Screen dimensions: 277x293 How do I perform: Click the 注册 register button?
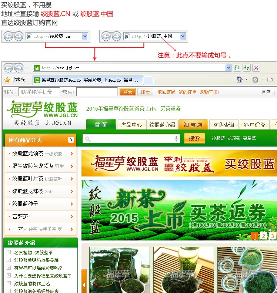point(145,92)
